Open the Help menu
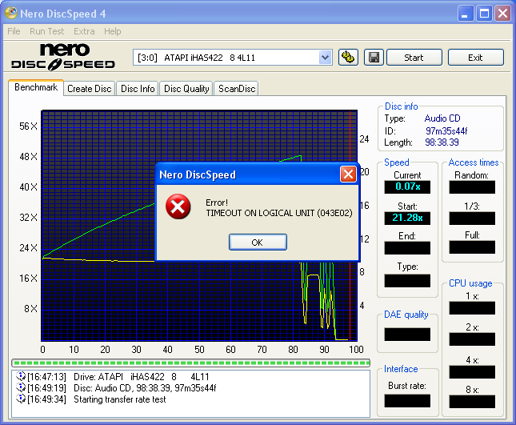The width and height of the screenshot is (516, 425). coord(113,31)
